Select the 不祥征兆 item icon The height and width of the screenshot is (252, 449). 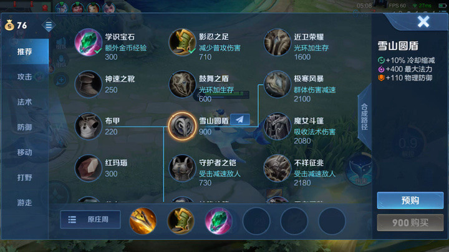(277, 168)
